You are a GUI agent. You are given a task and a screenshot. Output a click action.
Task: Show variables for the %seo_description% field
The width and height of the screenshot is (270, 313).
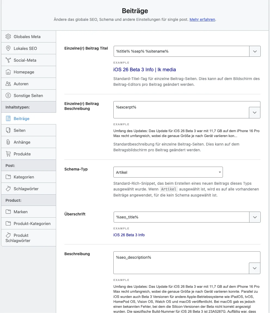click(x=255, y=268)
